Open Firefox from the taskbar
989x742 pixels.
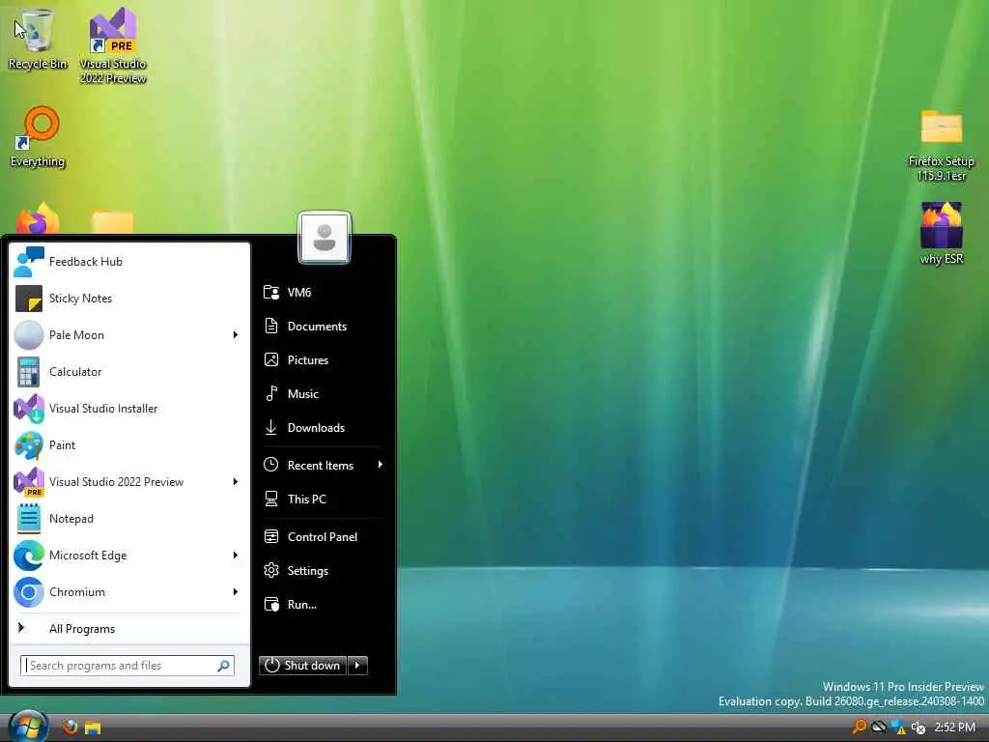(x=70, y=728)
